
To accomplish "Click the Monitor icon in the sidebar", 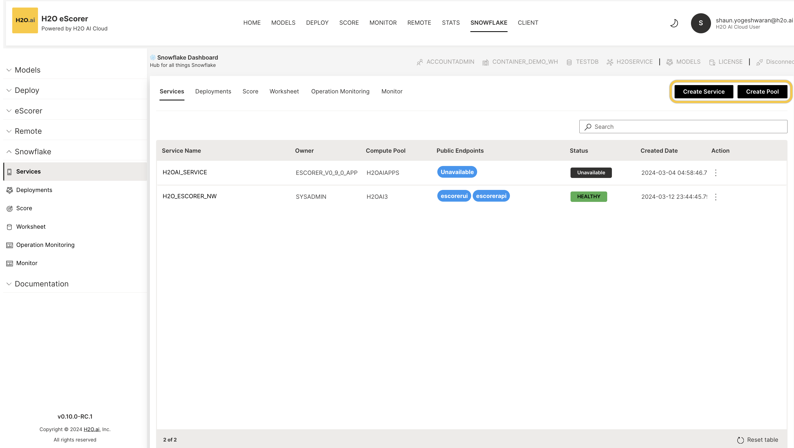I will pos(10,263).
